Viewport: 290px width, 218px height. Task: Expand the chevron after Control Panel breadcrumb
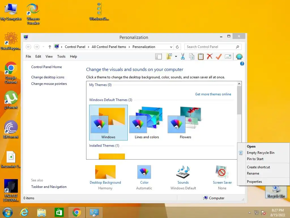point(88,47)
